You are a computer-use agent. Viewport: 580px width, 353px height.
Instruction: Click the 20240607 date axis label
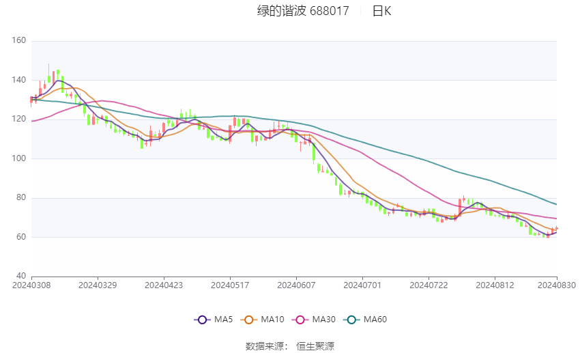pos(296,285)
